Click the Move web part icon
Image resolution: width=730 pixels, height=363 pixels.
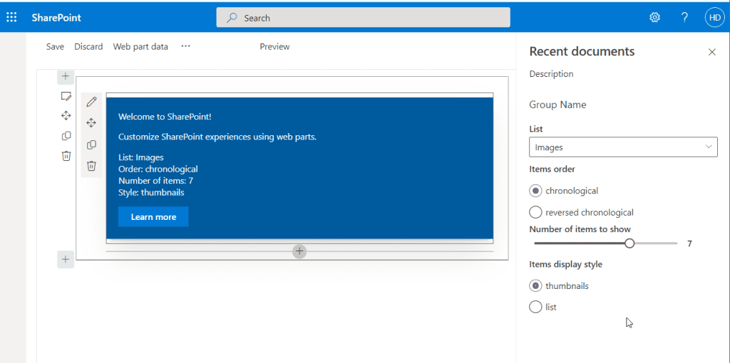[92, 122]
